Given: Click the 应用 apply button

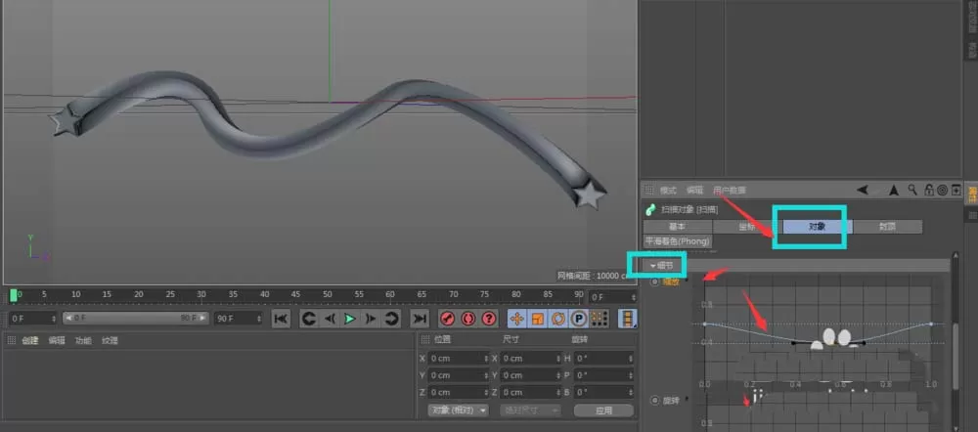Looking at the screenshot, I should [603, 410].
